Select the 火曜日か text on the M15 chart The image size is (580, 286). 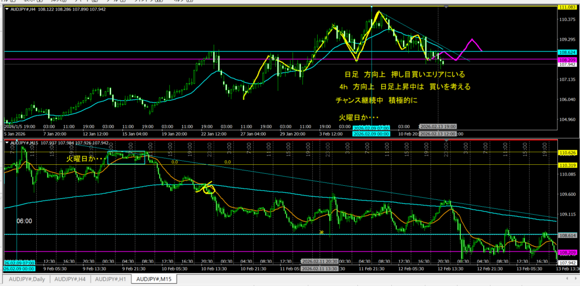[x=85, y=159]
